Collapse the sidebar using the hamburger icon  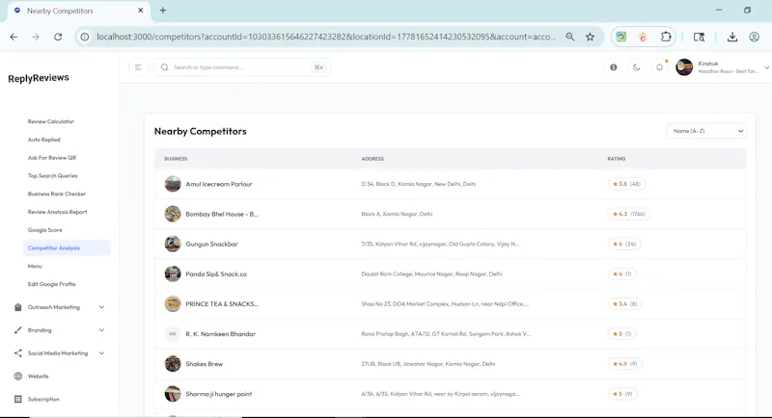[138, 67]
